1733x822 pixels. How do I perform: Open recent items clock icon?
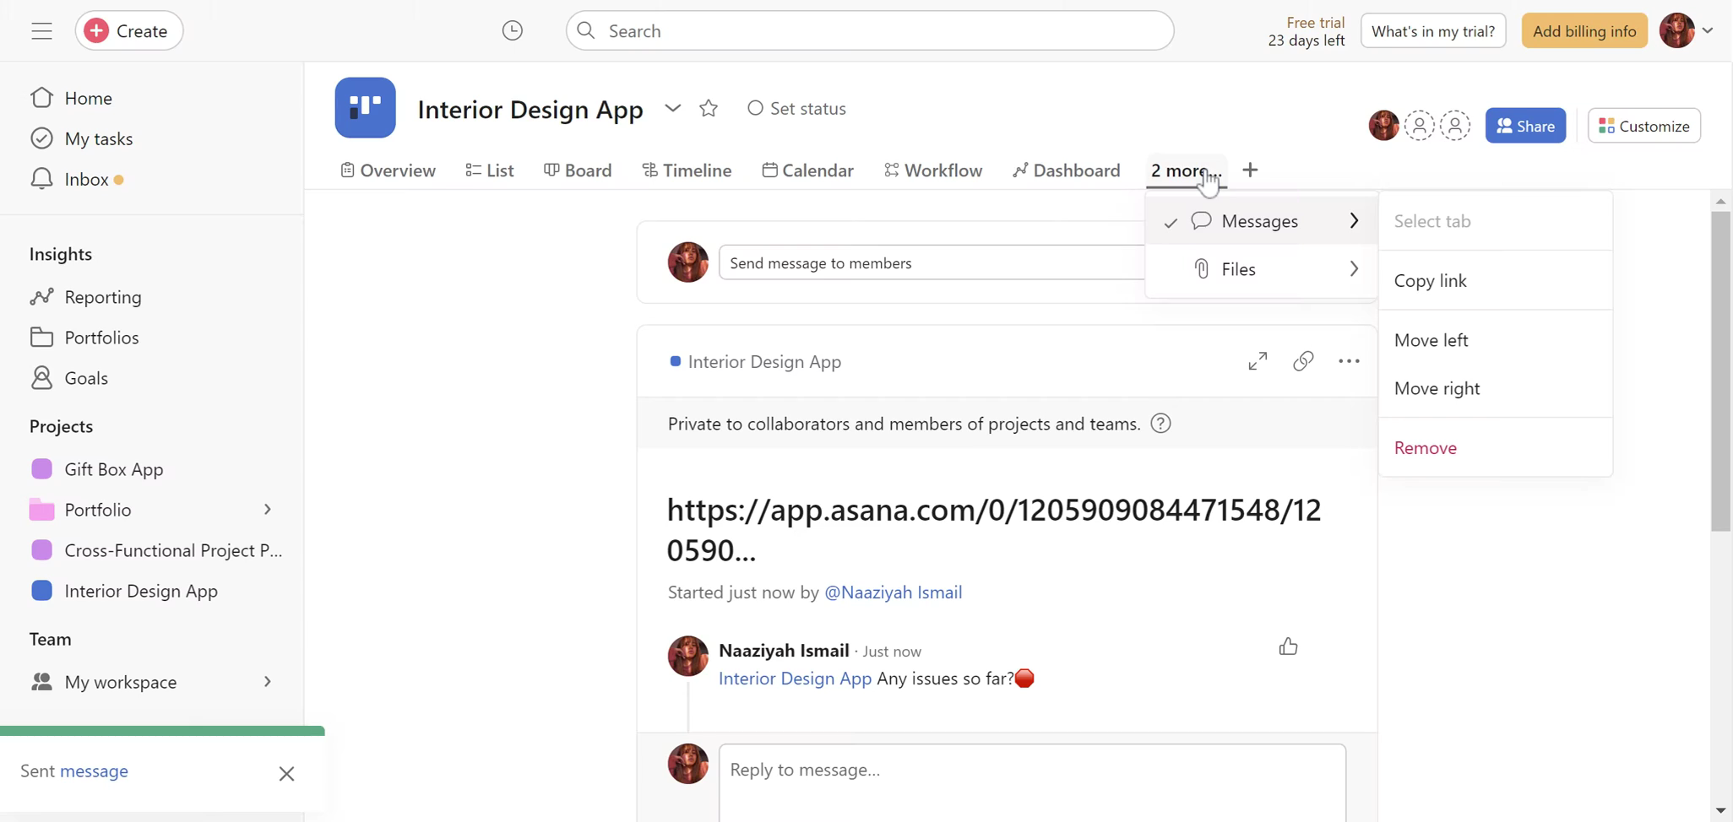pos(512,30)
